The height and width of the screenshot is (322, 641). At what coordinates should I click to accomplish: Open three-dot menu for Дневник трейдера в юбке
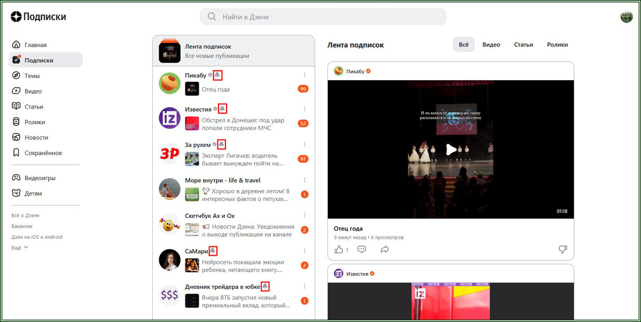tap(304, 287)
